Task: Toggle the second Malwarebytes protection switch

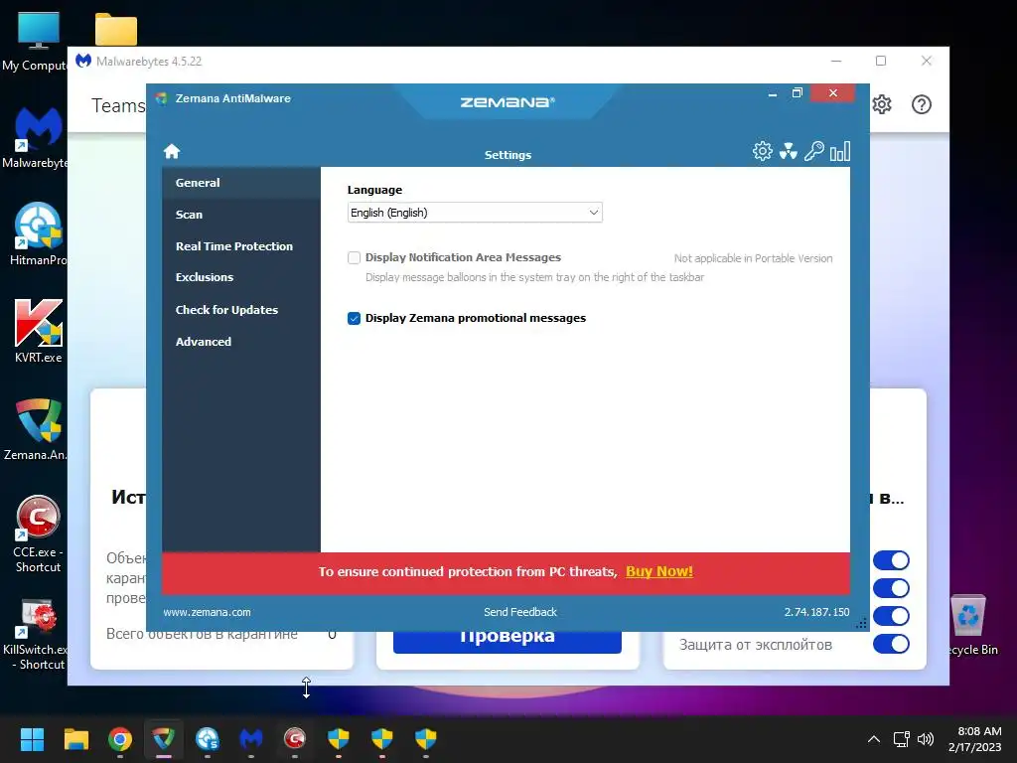Action: point(891,588)
